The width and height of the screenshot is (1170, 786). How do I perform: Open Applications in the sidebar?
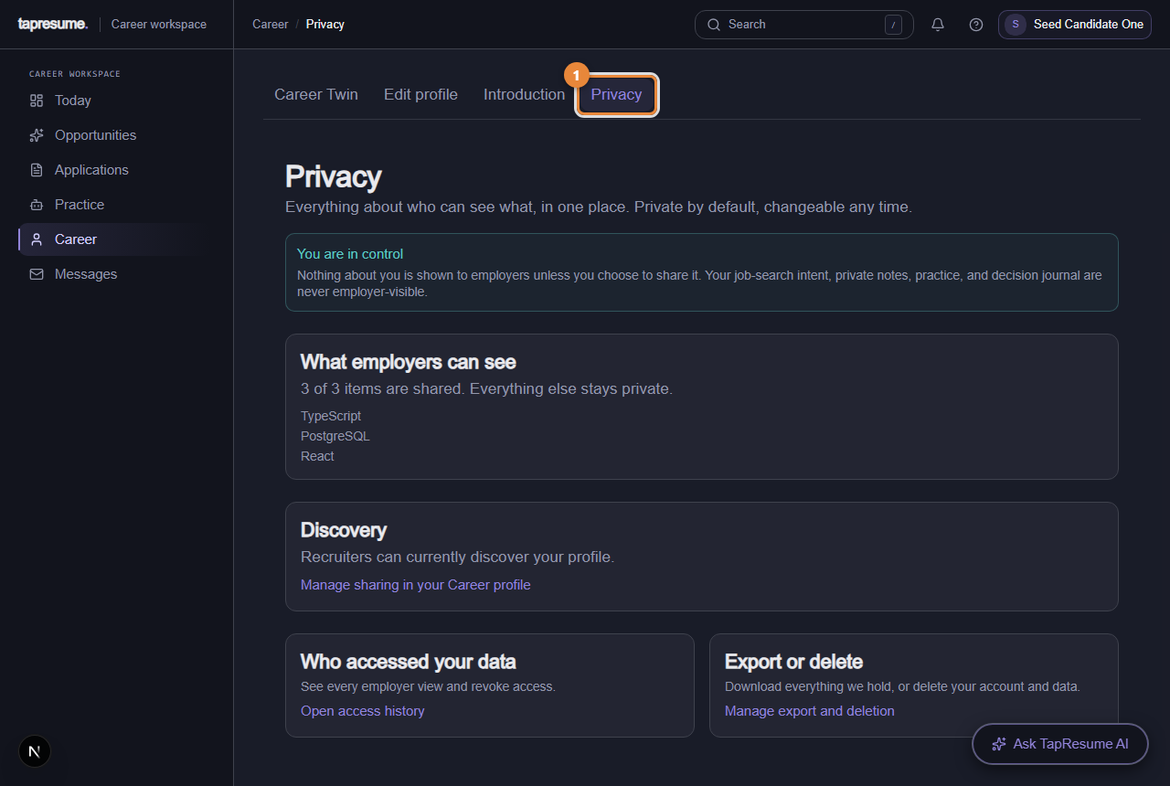pyautogui.click(x=117, y=170)
